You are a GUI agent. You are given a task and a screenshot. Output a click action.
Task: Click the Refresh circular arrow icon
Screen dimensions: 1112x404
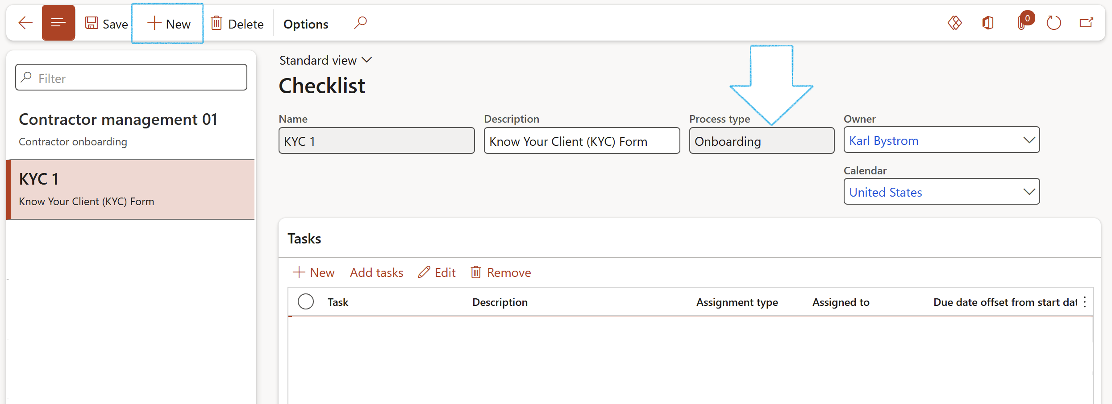point(1054,23)
